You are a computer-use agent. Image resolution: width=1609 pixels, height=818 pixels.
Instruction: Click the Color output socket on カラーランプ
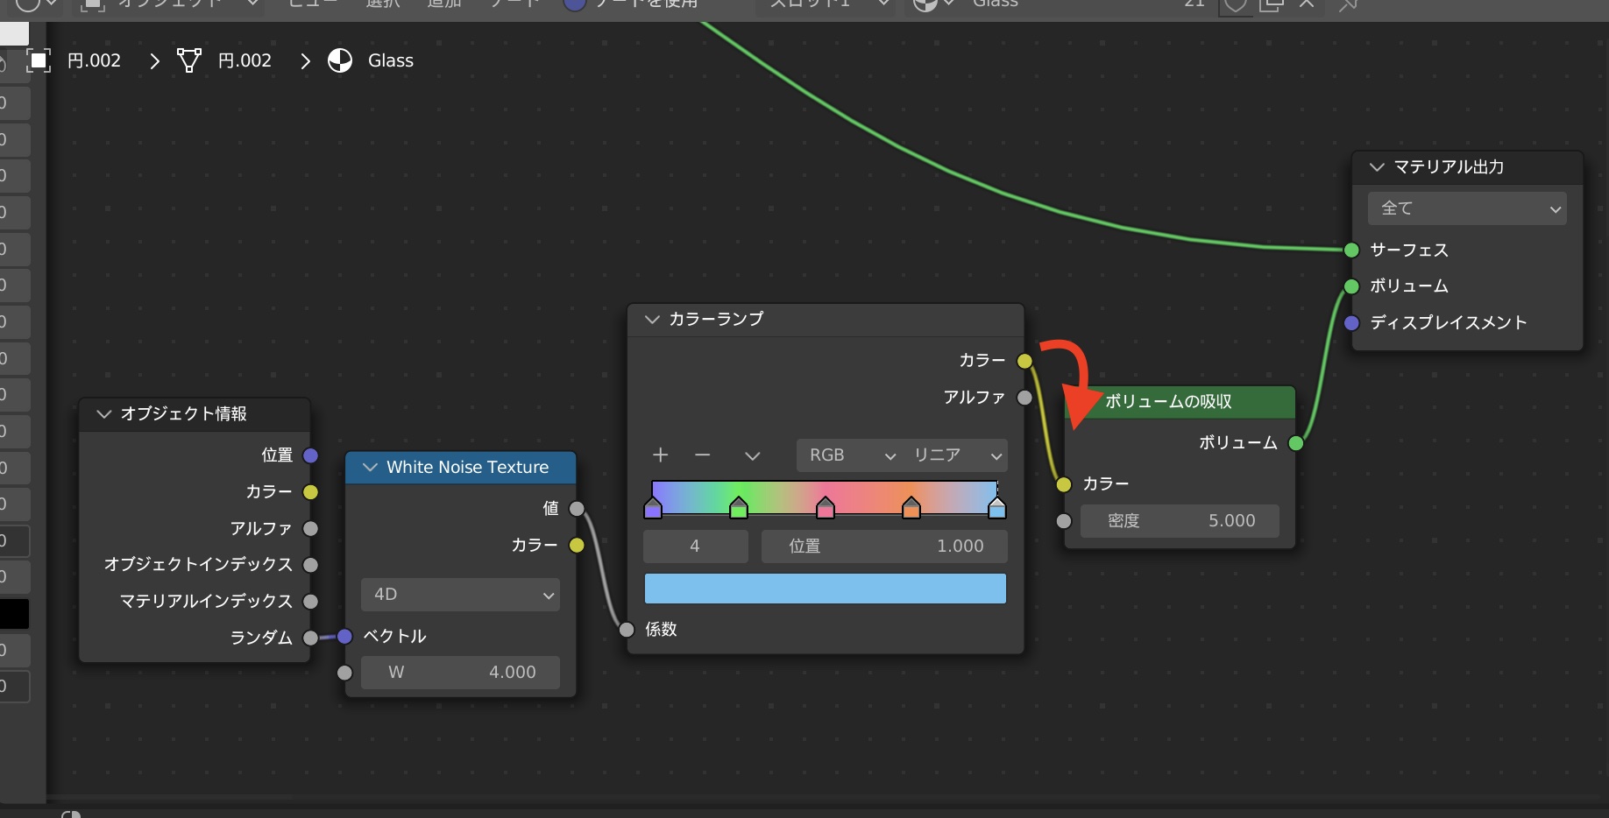coord(1024,361)
